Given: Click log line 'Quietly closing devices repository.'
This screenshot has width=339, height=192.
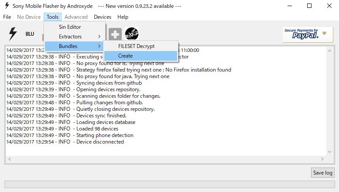Looking at the screenshot, I should [80, 109].
